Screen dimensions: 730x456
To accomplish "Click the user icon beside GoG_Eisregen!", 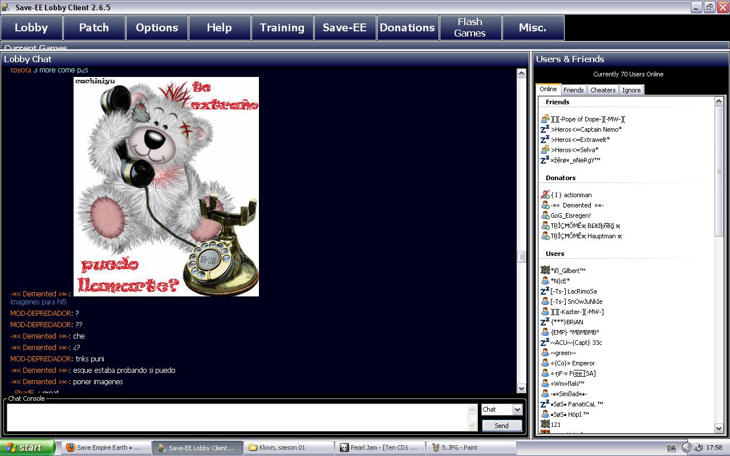I will [x=545, y=215].
